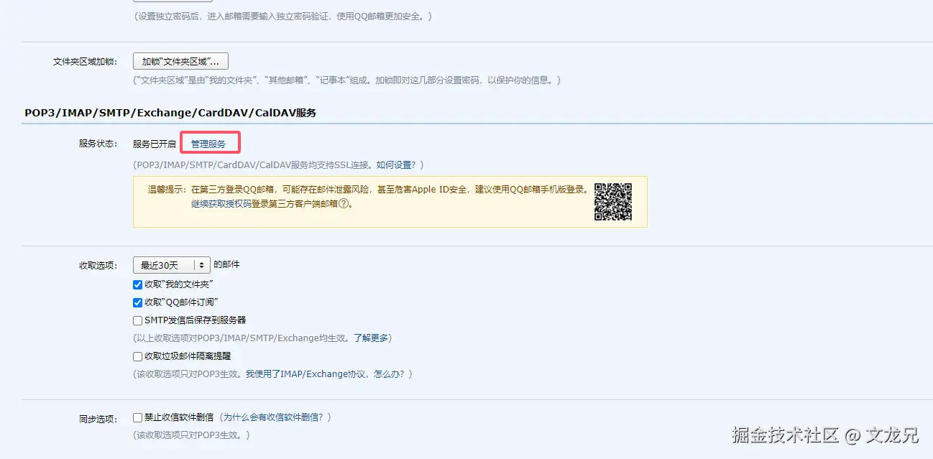This screenshot has width=933, height=459.
Task: Click the 温馨提示 label
Action: [x=167, y=190]
